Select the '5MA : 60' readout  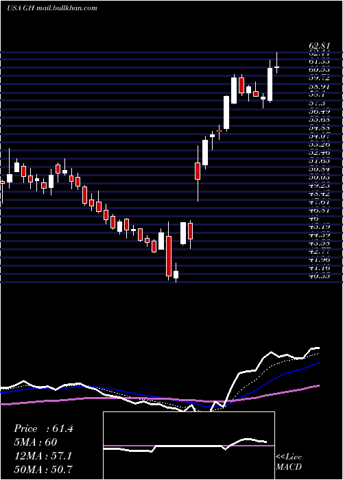36,442
